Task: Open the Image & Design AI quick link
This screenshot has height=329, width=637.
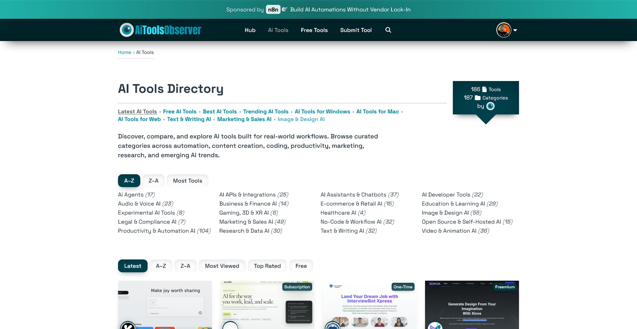Action: click(301, 119)
